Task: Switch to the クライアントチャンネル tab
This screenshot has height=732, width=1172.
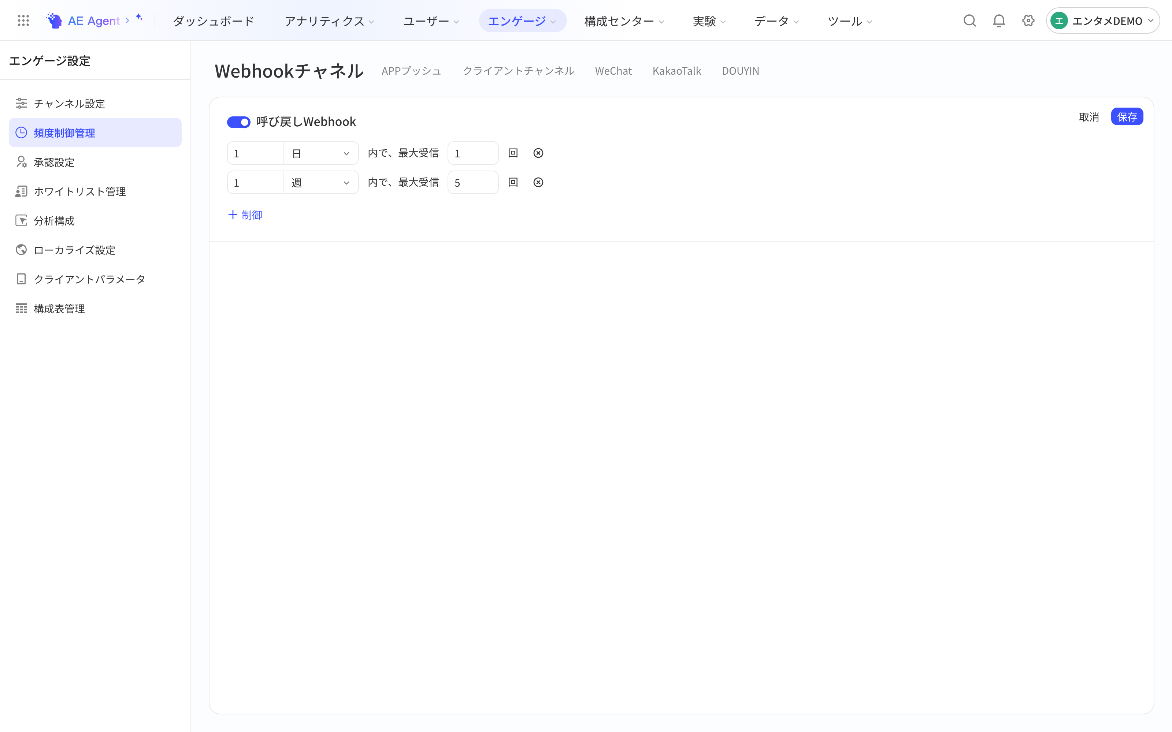Action: (x=518, y=71)
